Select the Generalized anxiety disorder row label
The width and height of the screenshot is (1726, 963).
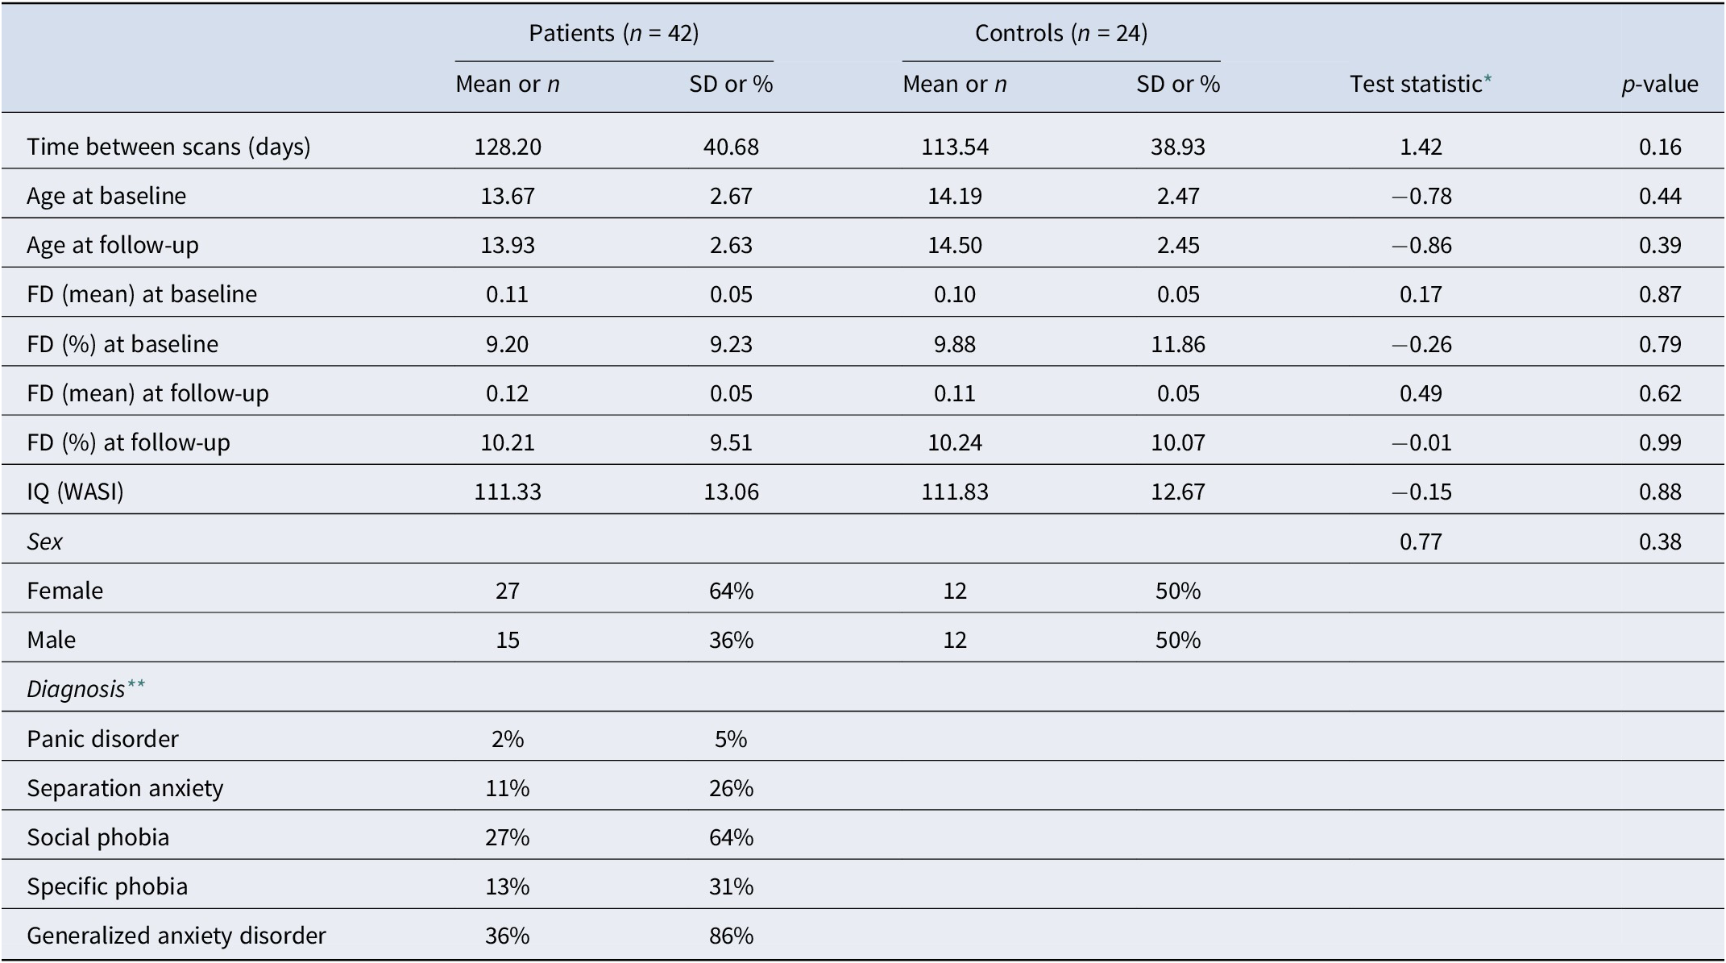[x=176, y=936]
